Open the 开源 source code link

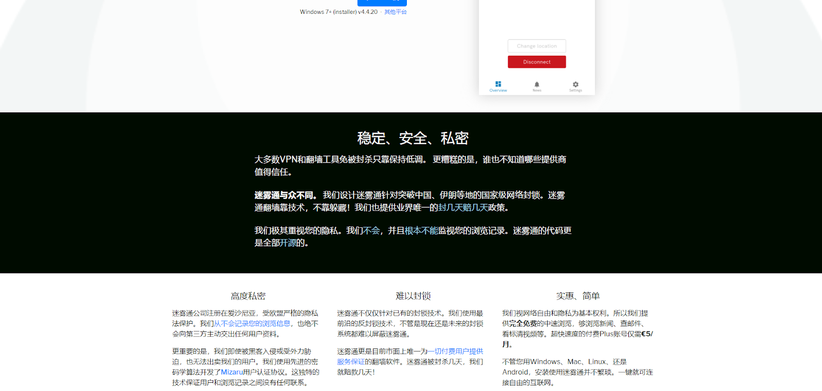288,243
